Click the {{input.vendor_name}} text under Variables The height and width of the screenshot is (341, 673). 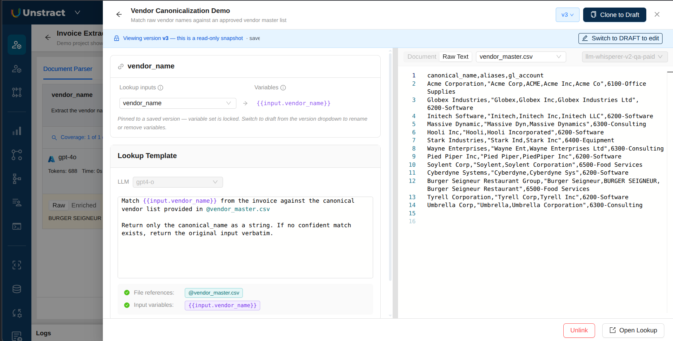point(293,103)
